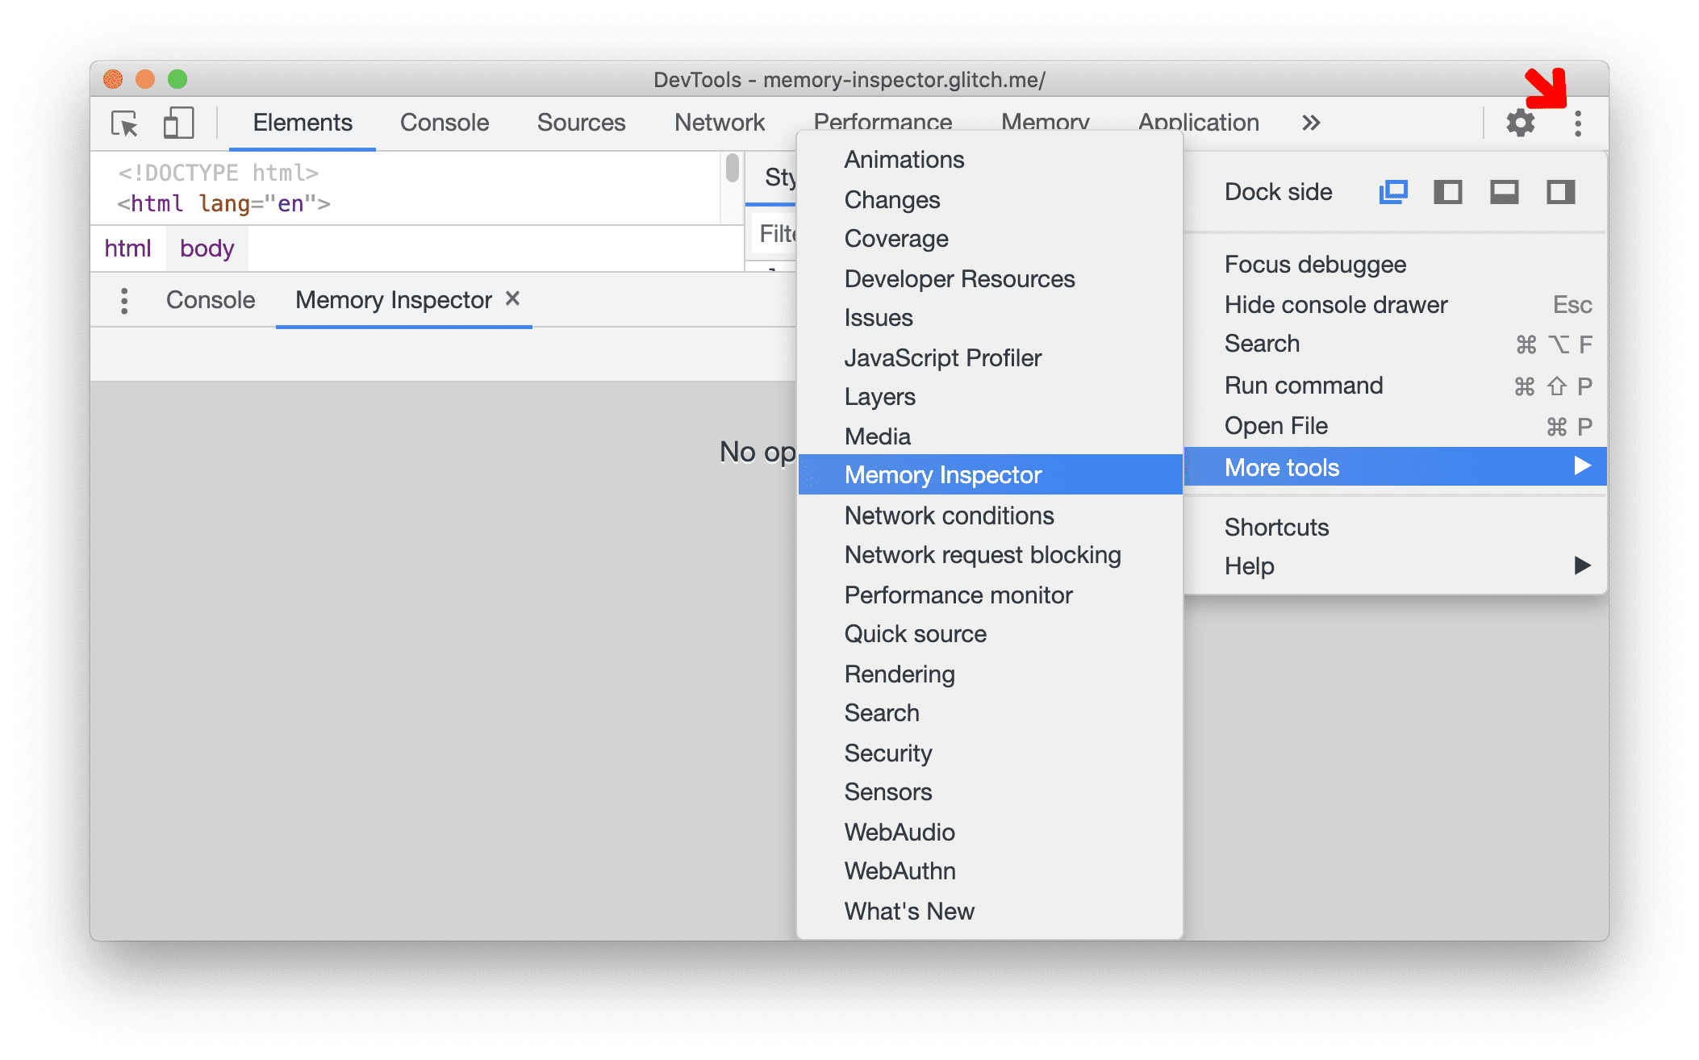The height and width of the screenshot is (1060, 1699).
Task: Select the undock into separate window icon
Action: [1391, 192]
